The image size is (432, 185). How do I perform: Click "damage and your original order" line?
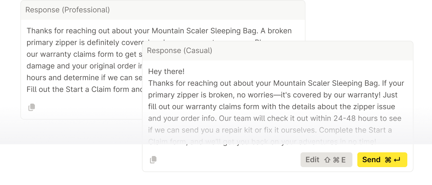(83, 66)
